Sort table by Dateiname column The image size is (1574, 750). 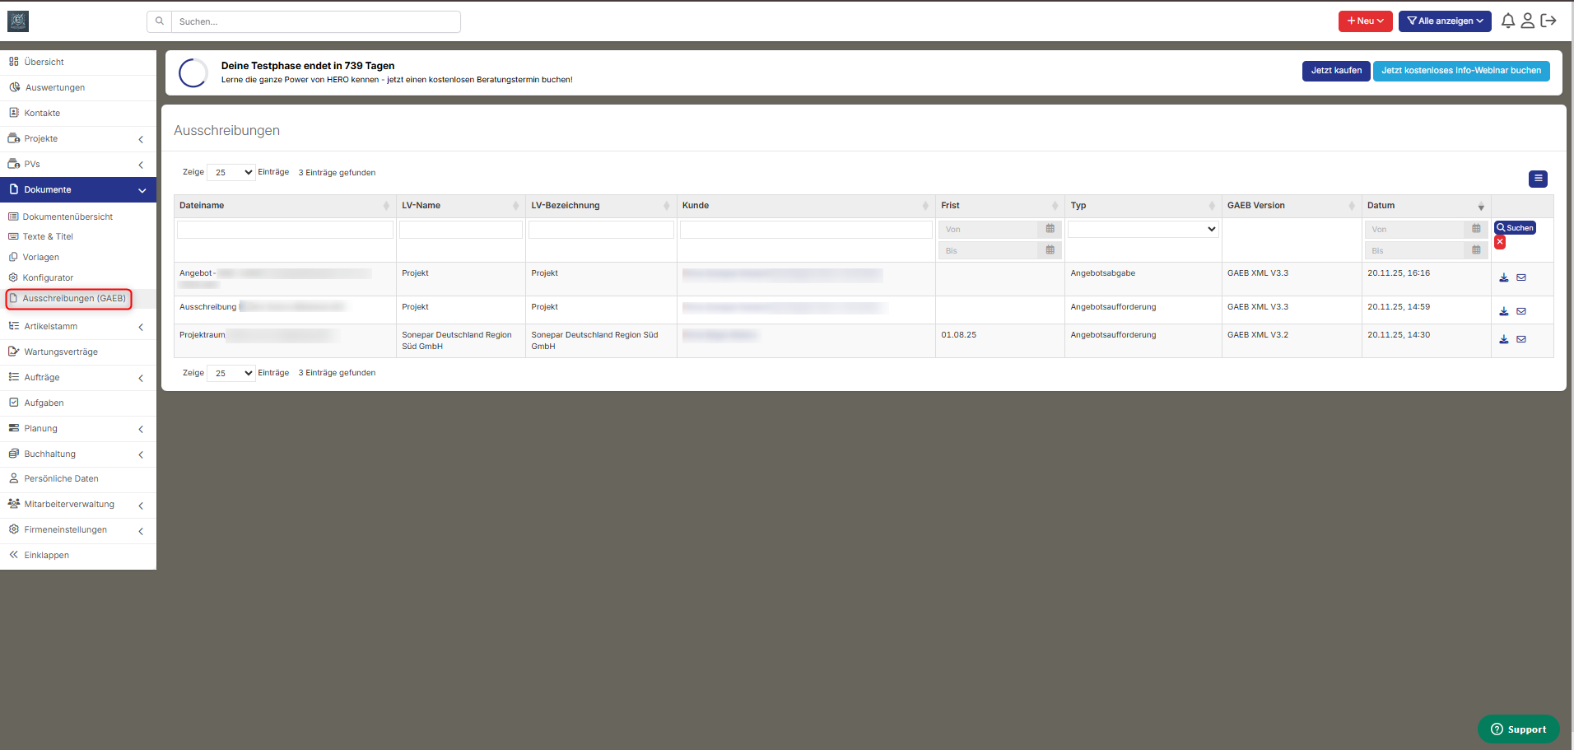pos(284,206)
